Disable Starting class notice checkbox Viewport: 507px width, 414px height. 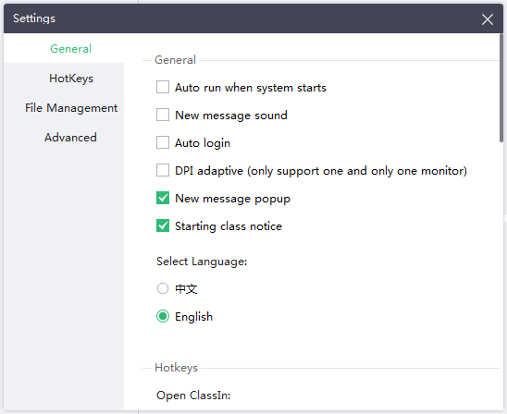tap(163, 225)
